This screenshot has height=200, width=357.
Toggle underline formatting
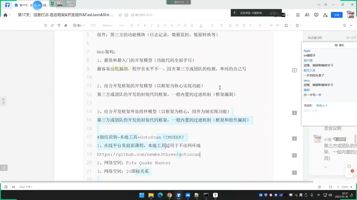pos(158,25)
